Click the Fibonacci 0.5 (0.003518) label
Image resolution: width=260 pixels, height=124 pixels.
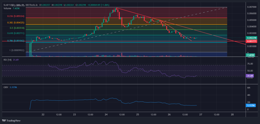point(17,28)
